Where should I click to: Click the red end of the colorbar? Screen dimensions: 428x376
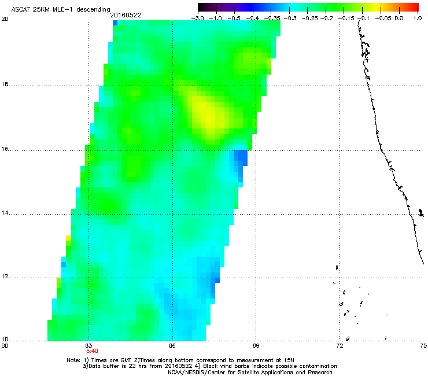[x=415, y=7]
